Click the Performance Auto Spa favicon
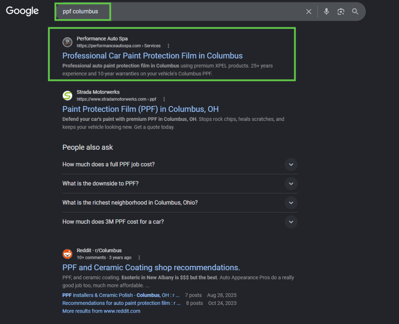This screenshot has height=324, width=399. tap(67, 42)
